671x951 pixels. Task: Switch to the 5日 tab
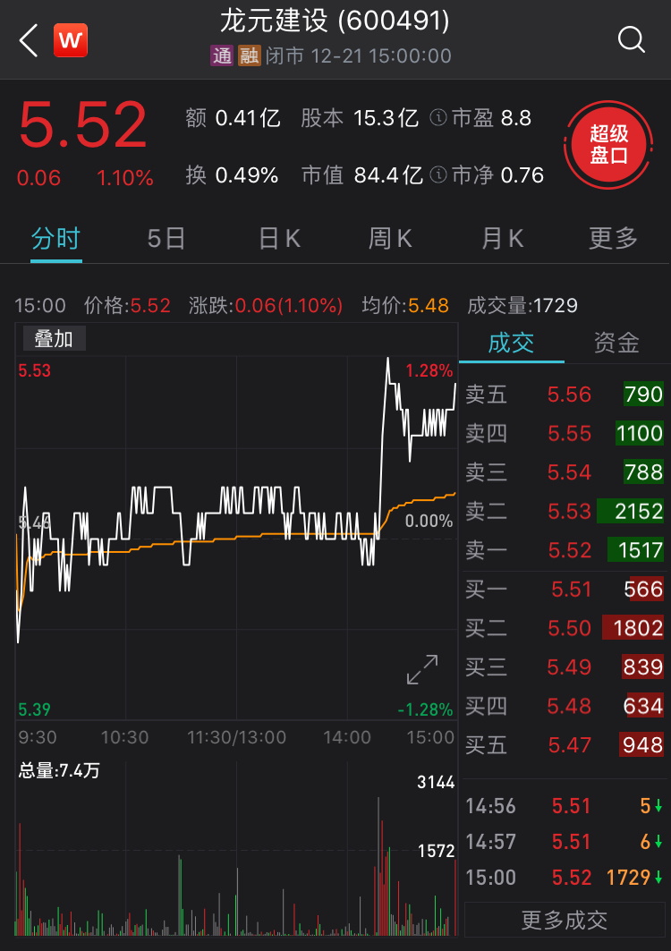[x=166, y=238]
